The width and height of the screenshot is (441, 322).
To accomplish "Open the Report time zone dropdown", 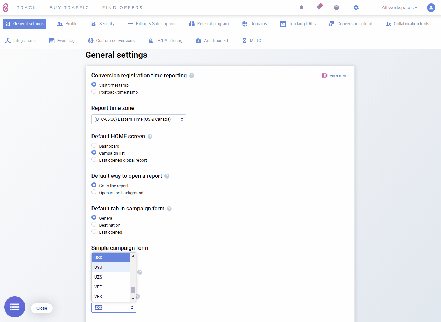I will click(138, 119).
